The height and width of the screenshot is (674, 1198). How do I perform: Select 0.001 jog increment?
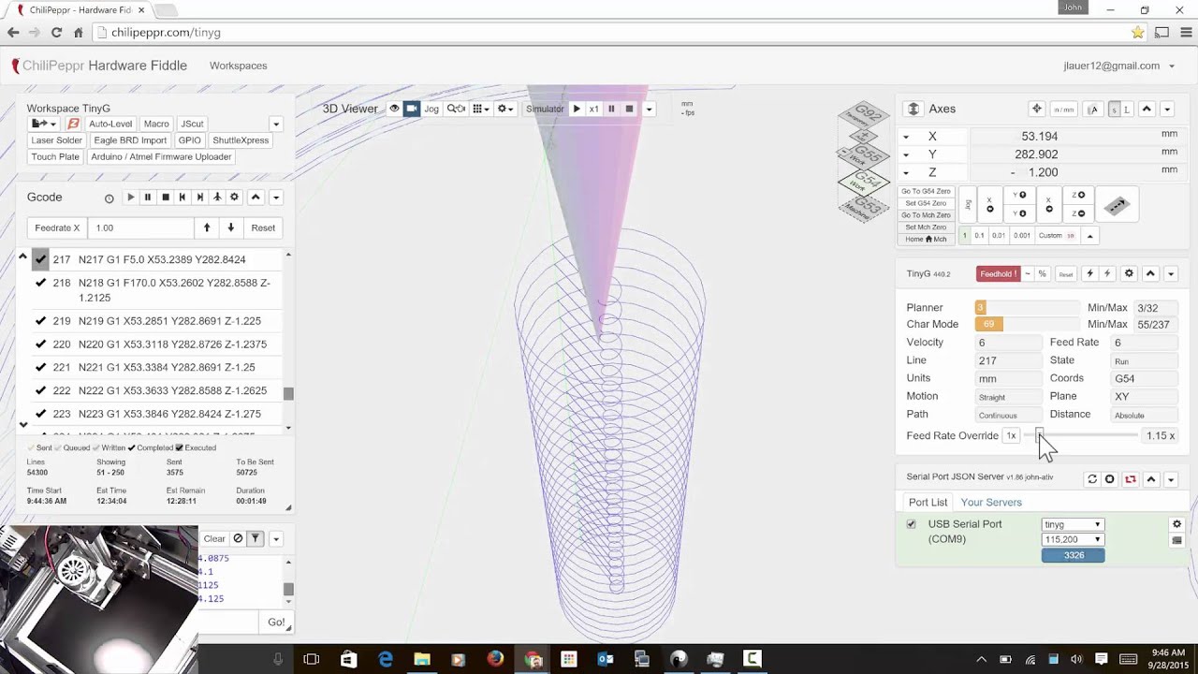click(1022, 236)
